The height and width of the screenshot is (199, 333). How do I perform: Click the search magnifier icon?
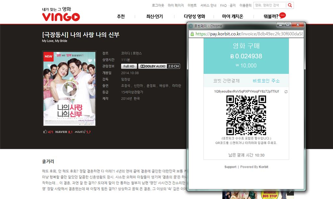pyautogui.click(x=290, y=5)
